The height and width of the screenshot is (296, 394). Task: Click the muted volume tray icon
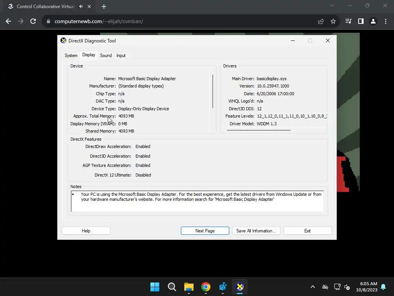(x=347, y=287)
